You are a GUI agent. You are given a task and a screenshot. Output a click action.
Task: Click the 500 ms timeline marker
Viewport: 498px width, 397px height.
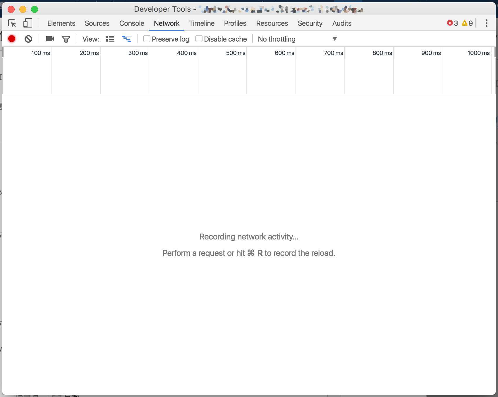coord(236,53)
